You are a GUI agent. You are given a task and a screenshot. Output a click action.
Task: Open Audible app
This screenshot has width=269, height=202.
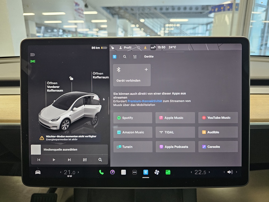[x=218, y=132]
